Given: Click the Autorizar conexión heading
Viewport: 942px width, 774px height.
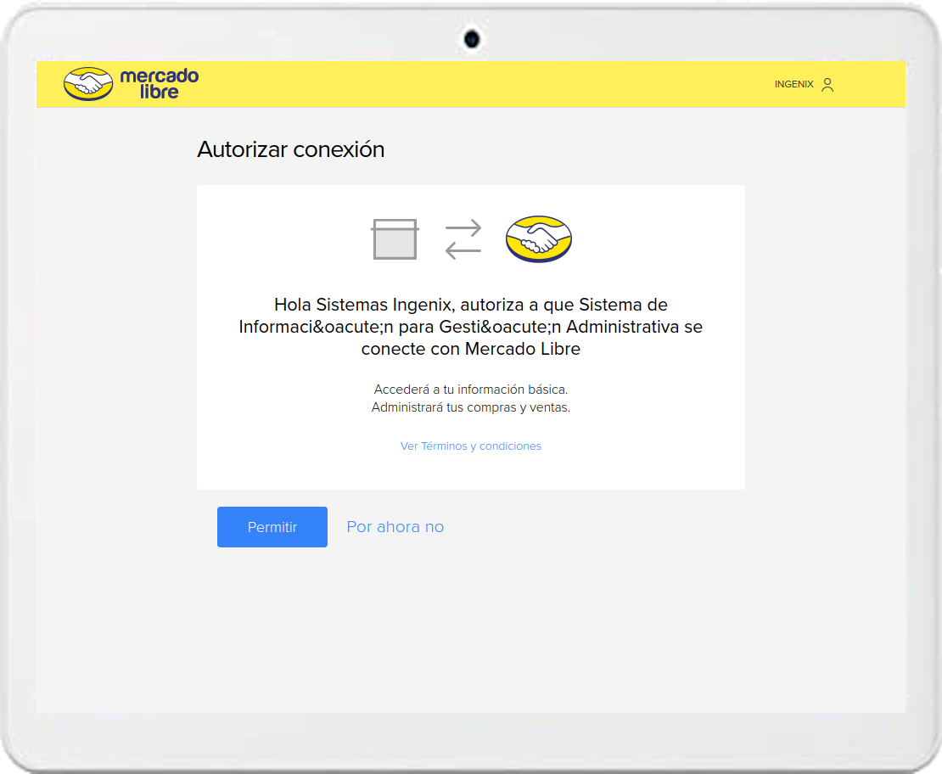Looking at the screenshot, I should click(291, 149).
